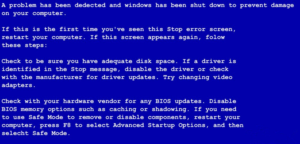Image resolution: width=300 pixels, height=144 pixels.
Task: Click 'these steps:' text
Action: pos(25,45)
